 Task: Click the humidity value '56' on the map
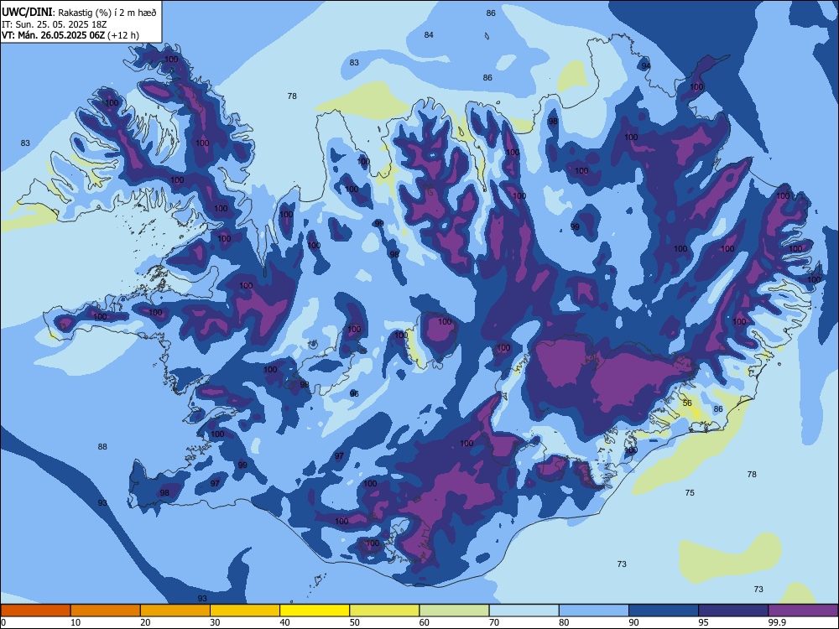(687, 403)
